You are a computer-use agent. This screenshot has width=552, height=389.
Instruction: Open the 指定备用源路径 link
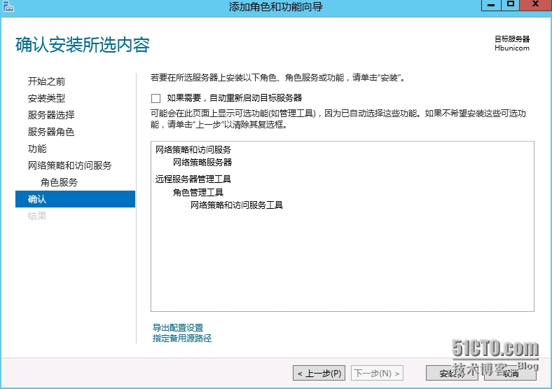182,339
